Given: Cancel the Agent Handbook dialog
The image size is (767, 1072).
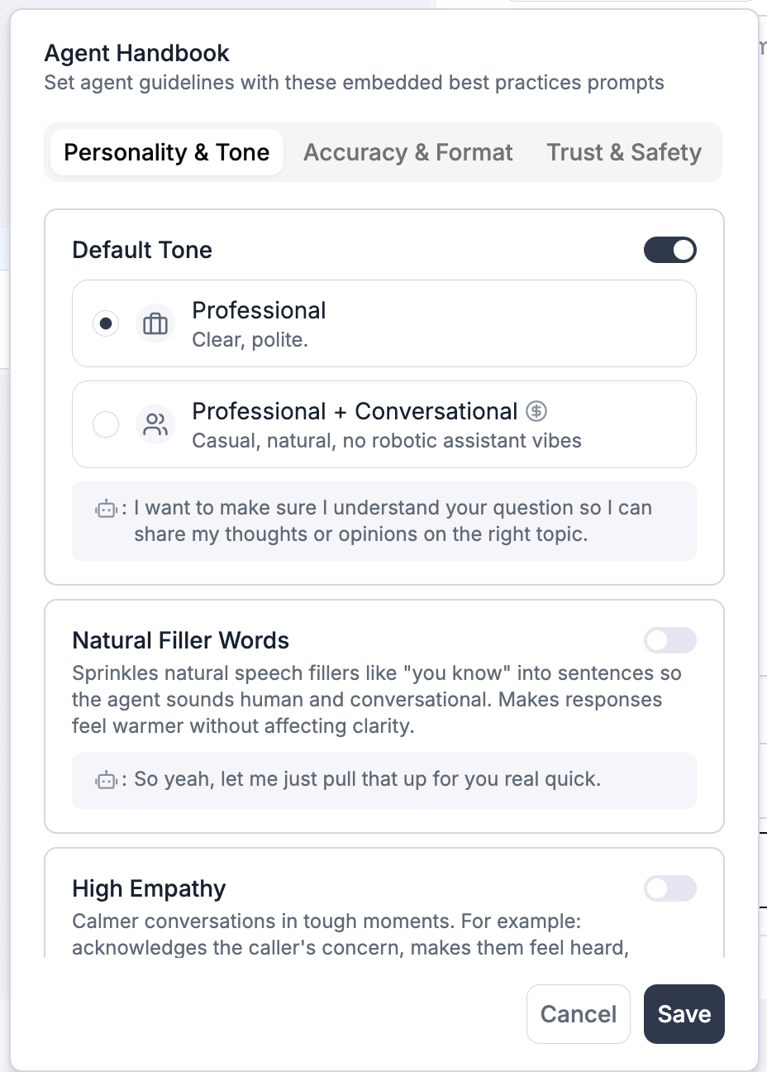Looking at the screenshot, I should (579, 1014).
